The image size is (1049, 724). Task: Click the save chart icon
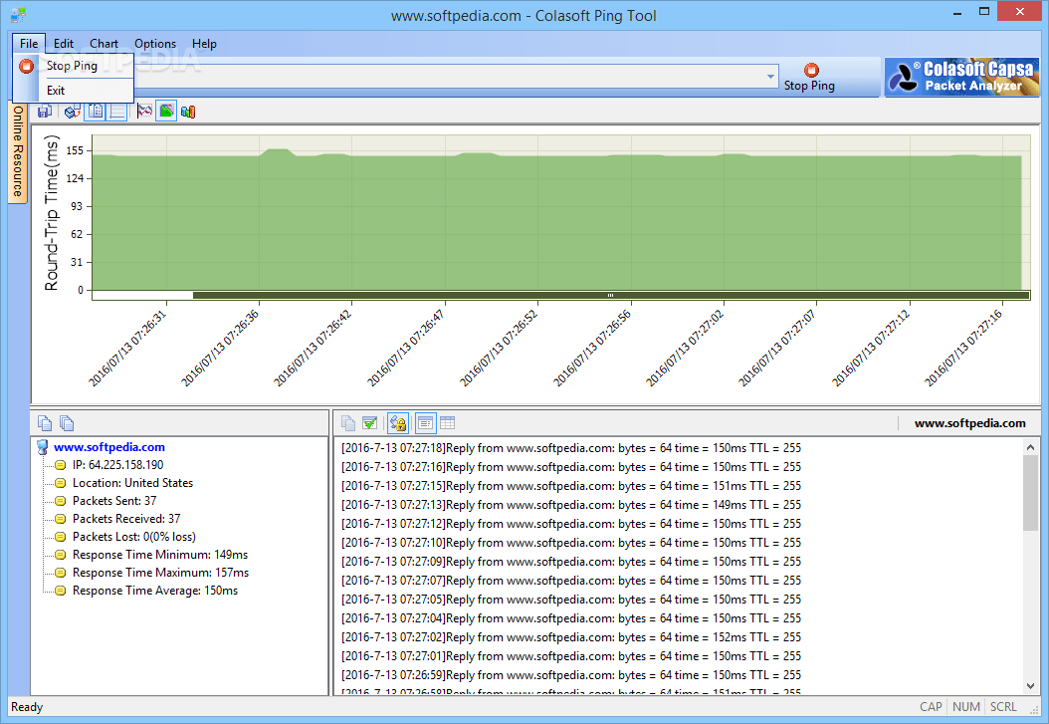coord(45,112)
